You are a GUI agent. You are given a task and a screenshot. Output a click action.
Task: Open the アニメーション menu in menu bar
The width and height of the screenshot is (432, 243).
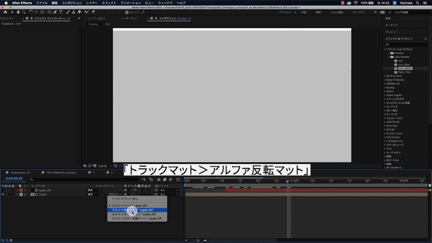pos(131,3)
